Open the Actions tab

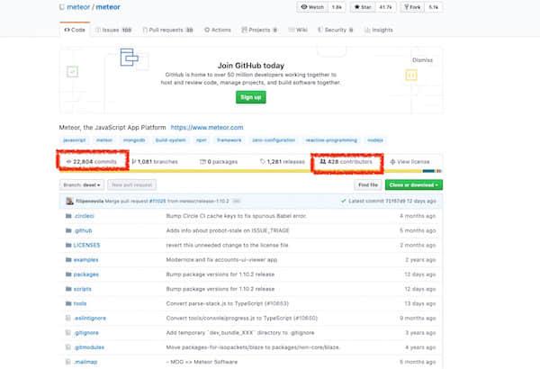(218, 30)
